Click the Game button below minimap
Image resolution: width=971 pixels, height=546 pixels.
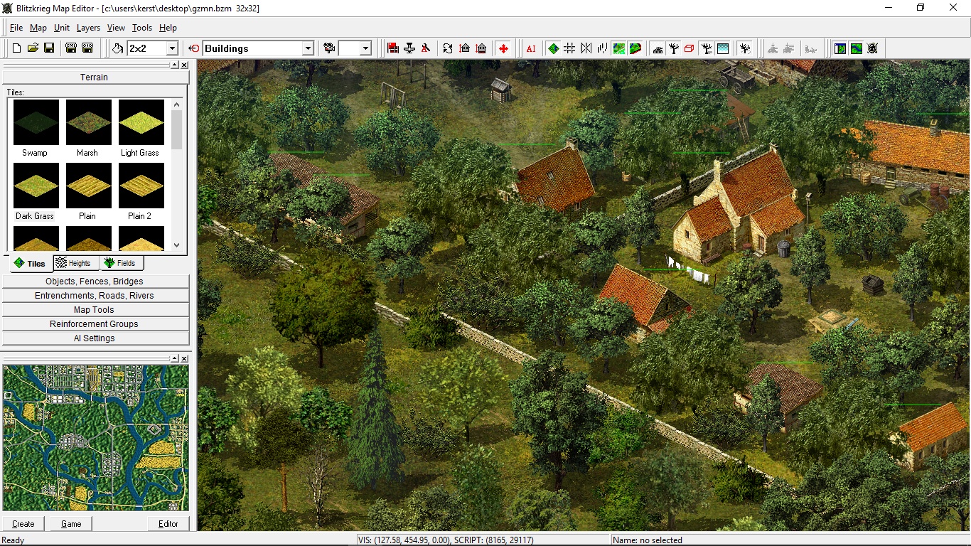pyautogui.click(x=71, y=524)
